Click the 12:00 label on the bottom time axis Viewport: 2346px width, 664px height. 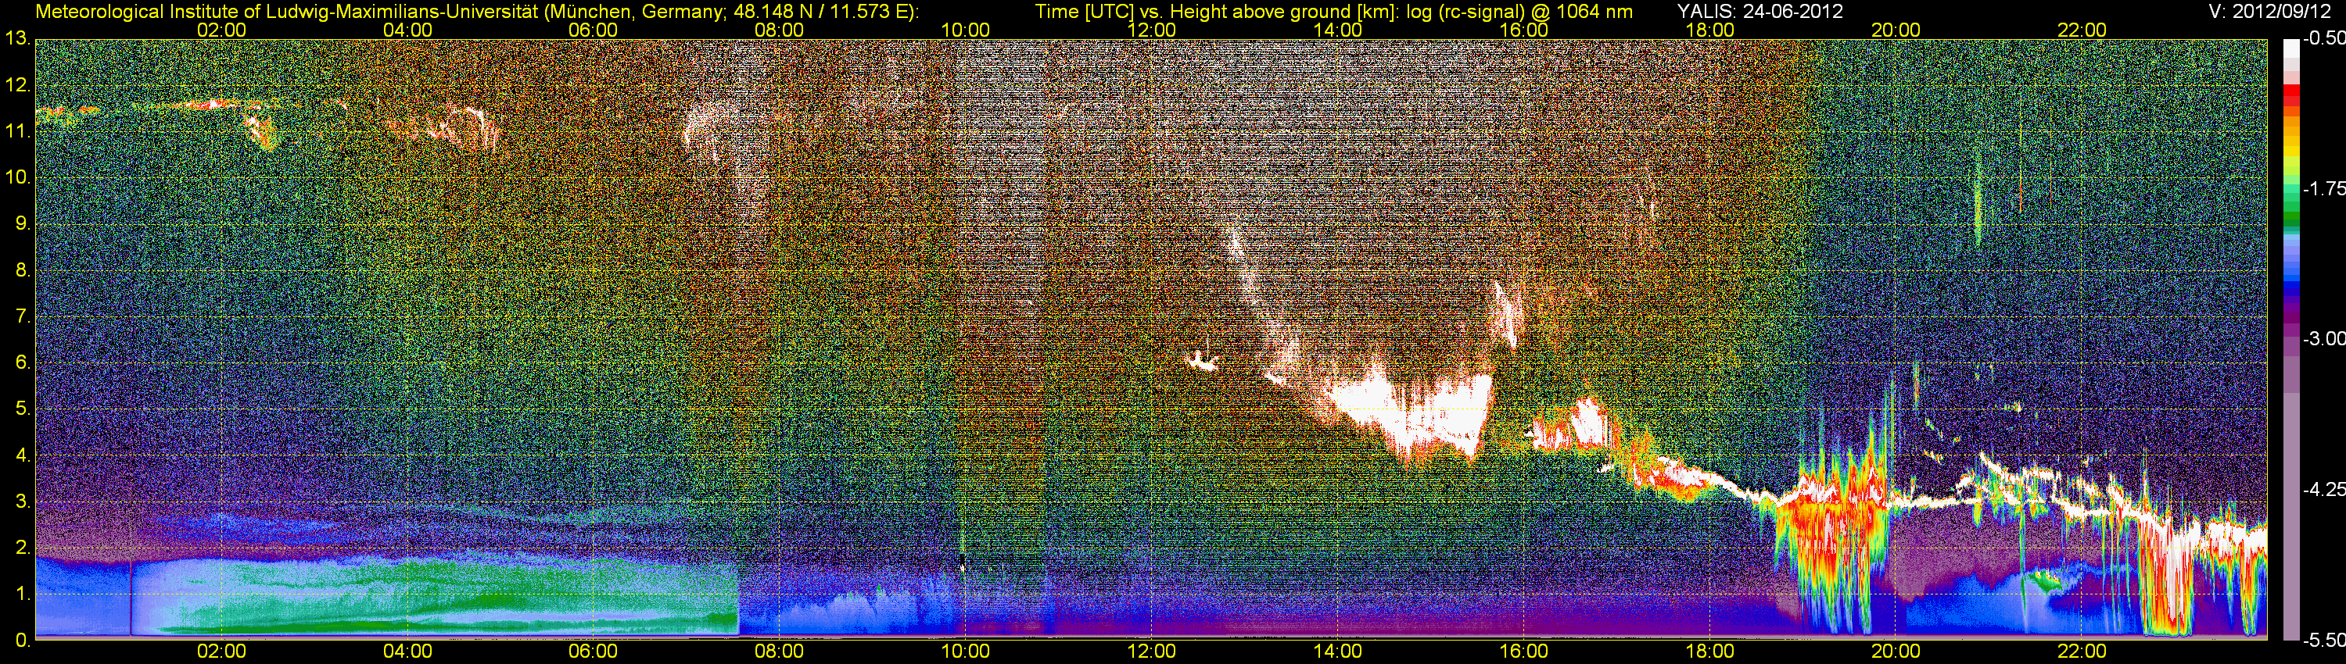click(x=1151, y=652)
